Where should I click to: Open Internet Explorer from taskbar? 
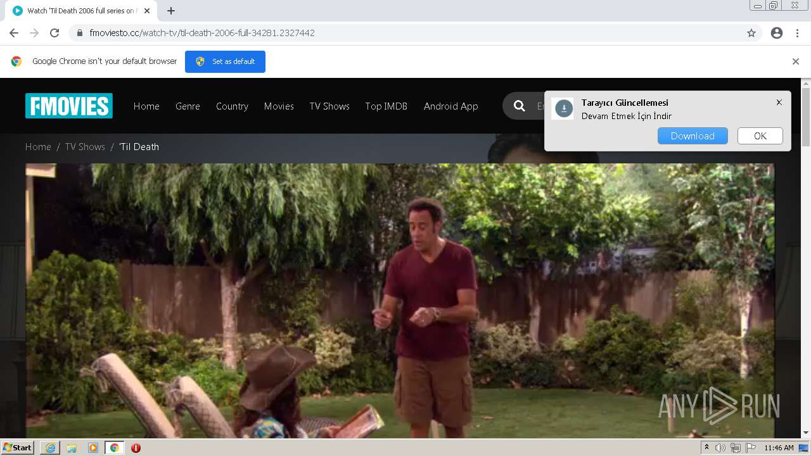point(50,448)
